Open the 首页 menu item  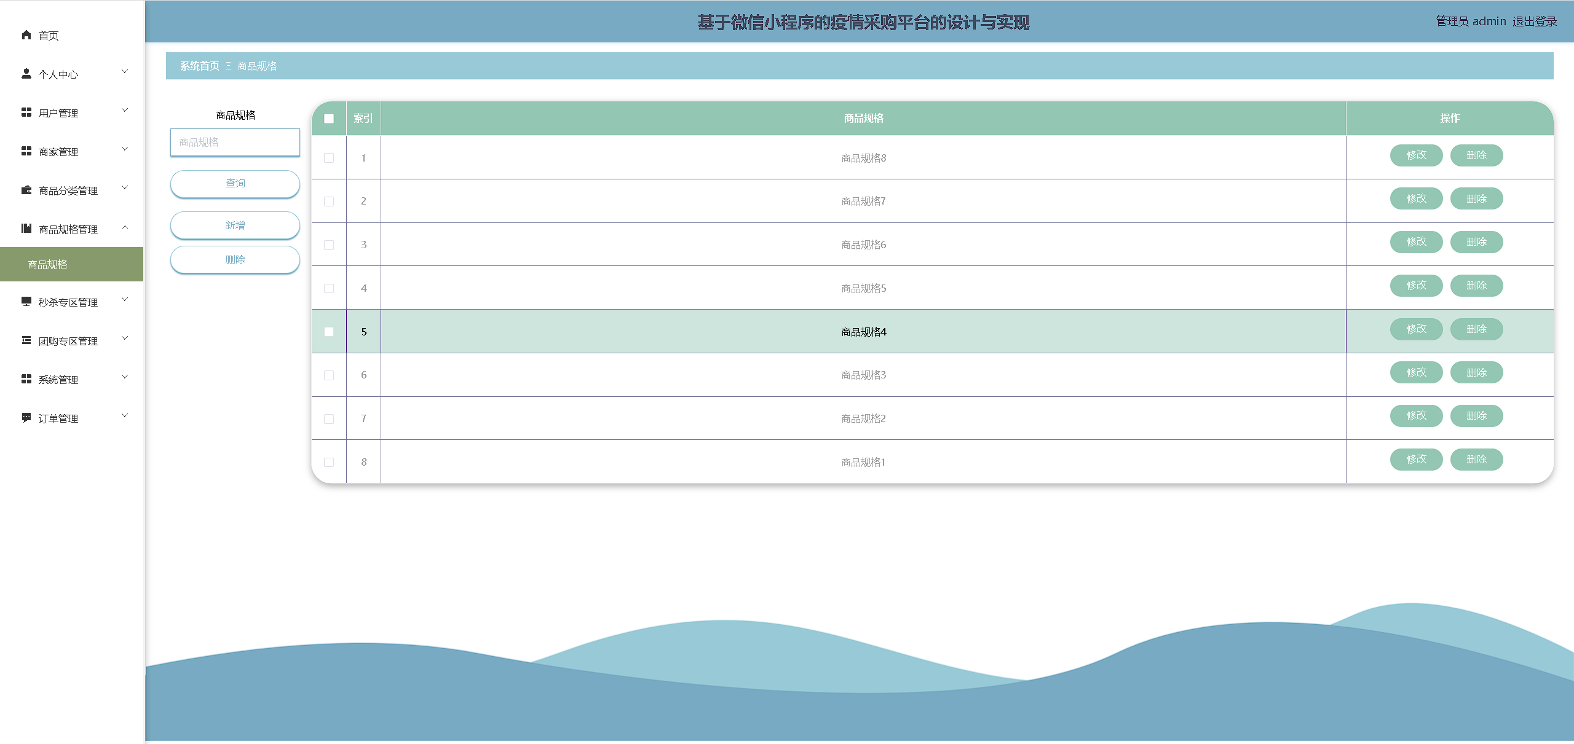click(x=49, y=36)
